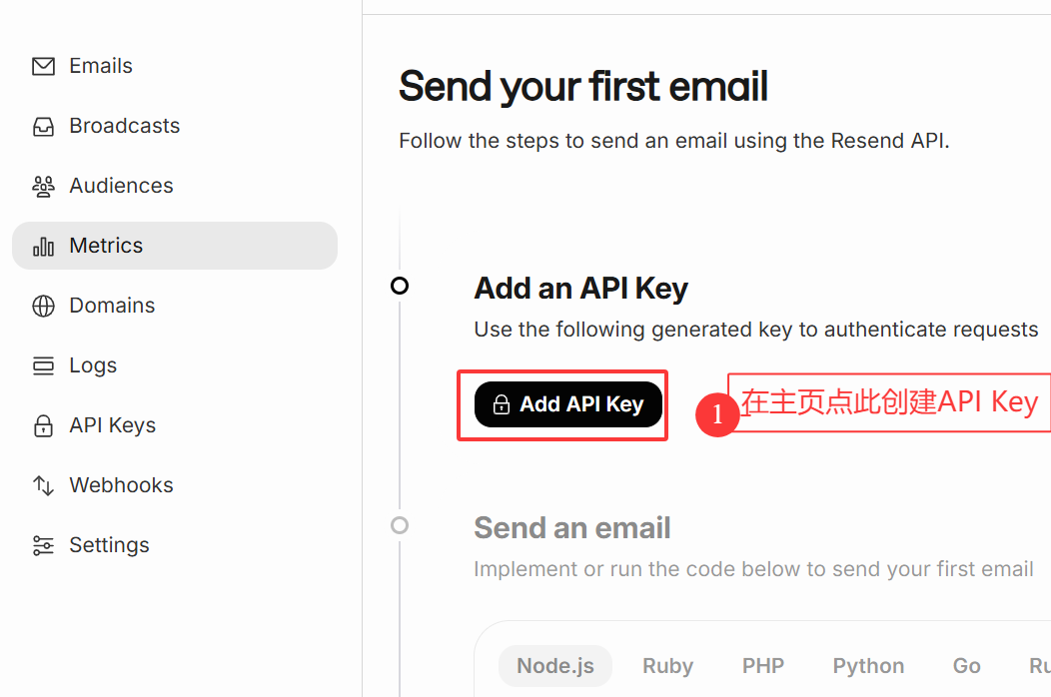Click the Add API Key button
Viewport: 1051px width, 697px height.
(x=568, y=404)
